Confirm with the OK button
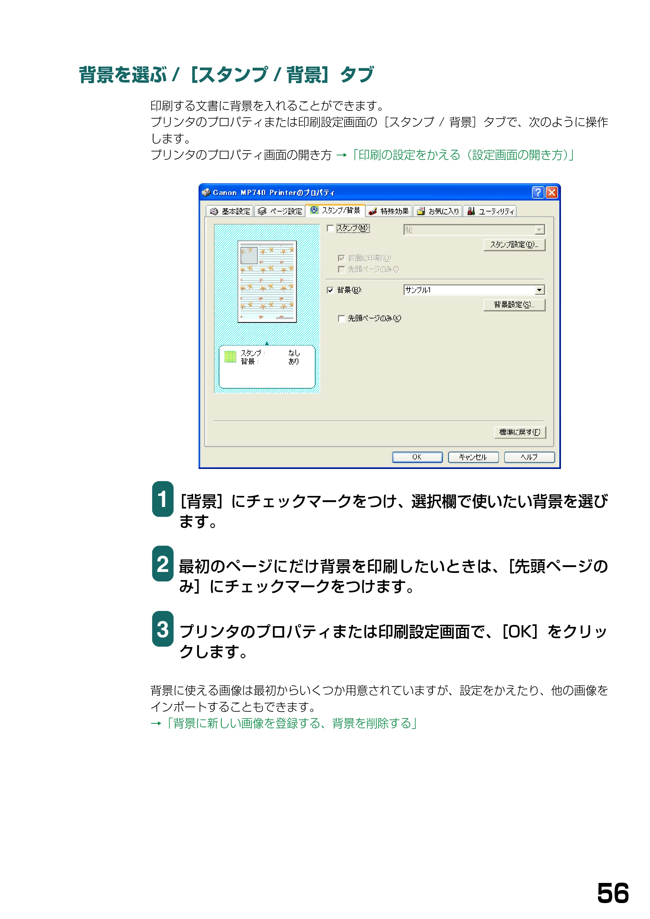The height and width of the screenshot is (919, 650). [x=417, y=457]
